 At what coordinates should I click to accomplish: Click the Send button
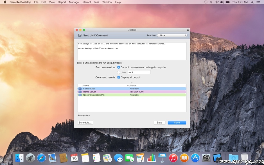pyautogui.click(x=177, y=123)
